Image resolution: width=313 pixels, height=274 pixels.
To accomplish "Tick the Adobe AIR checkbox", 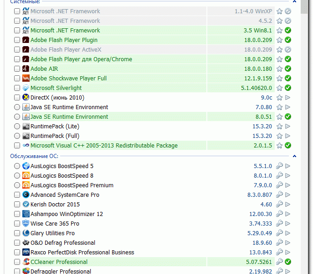I will click(17, 68).
